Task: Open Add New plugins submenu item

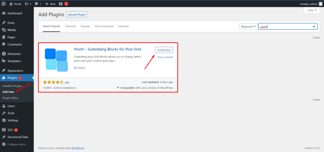Action: (8, 92)
